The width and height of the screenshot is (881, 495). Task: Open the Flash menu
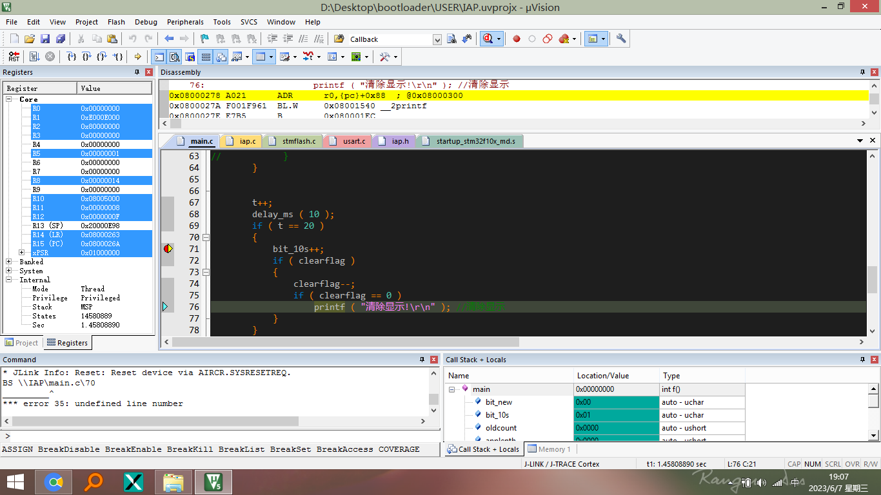(116, 22)
